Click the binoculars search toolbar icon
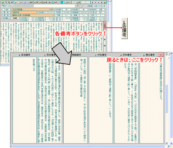This screenshot has height=148, width=173. (59, 2)
